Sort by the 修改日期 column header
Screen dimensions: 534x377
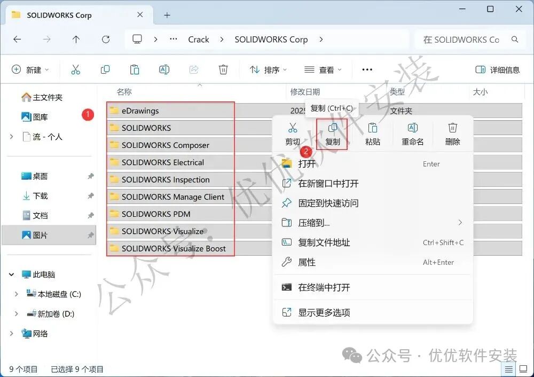tap(305, 92)
